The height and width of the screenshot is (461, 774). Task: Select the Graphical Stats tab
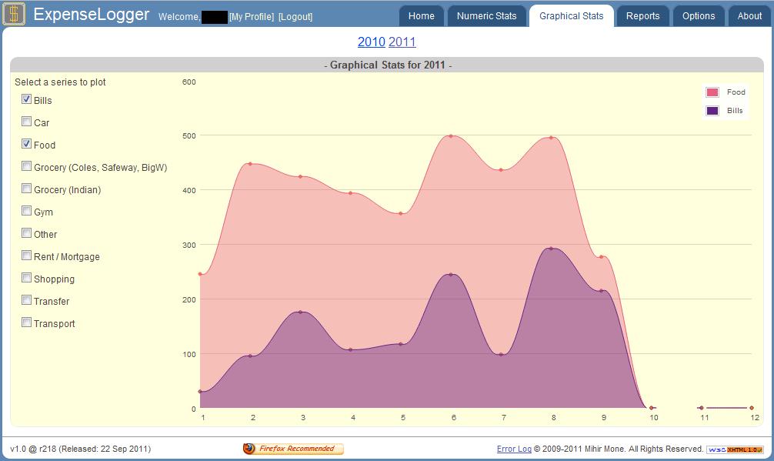click(x=572, y=16)
